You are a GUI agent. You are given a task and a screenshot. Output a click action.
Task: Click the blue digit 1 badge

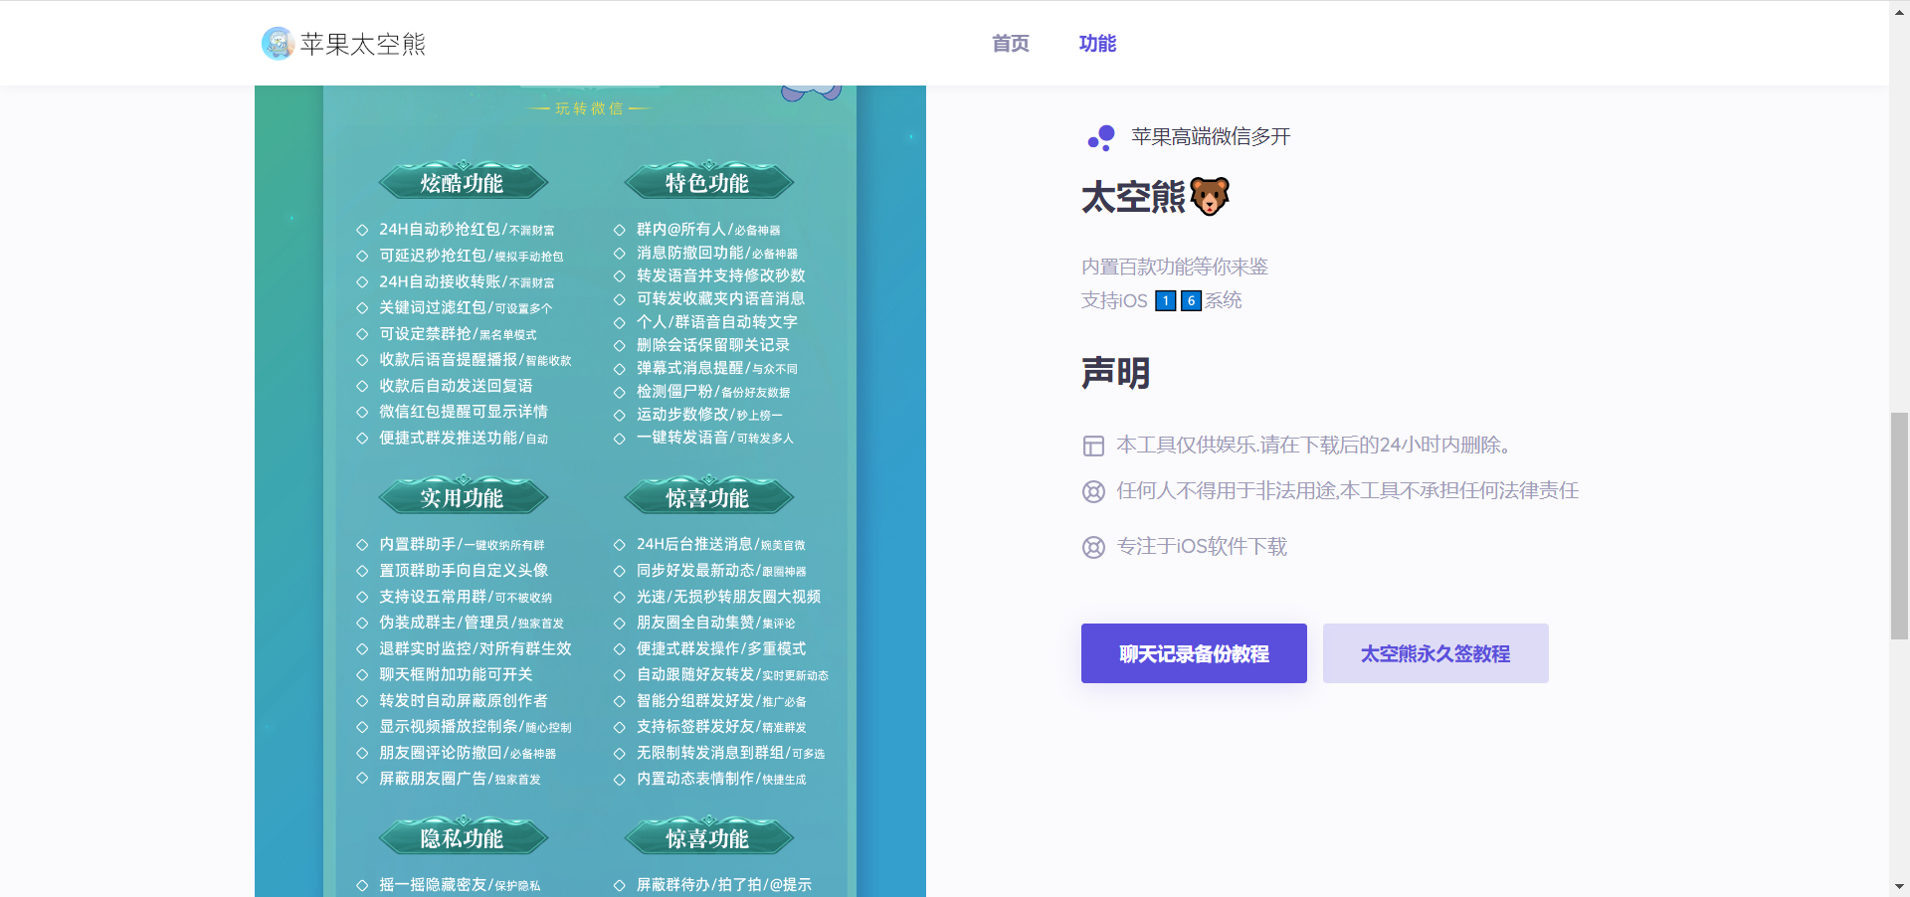[1166, 300]
